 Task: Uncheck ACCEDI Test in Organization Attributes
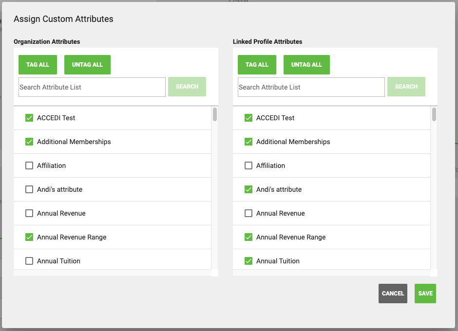(29, 118)
